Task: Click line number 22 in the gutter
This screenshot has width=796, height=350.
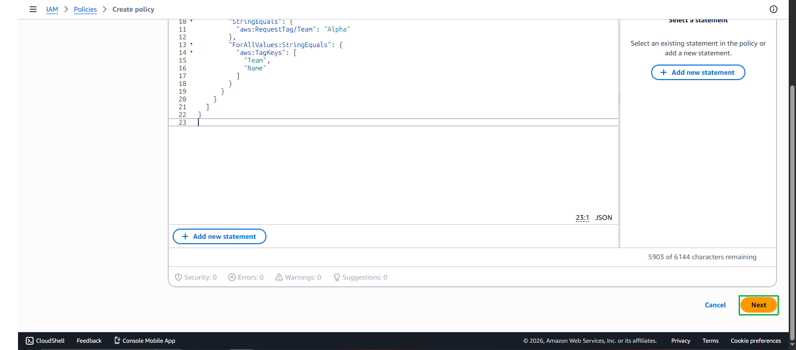Action: (182, 115)
